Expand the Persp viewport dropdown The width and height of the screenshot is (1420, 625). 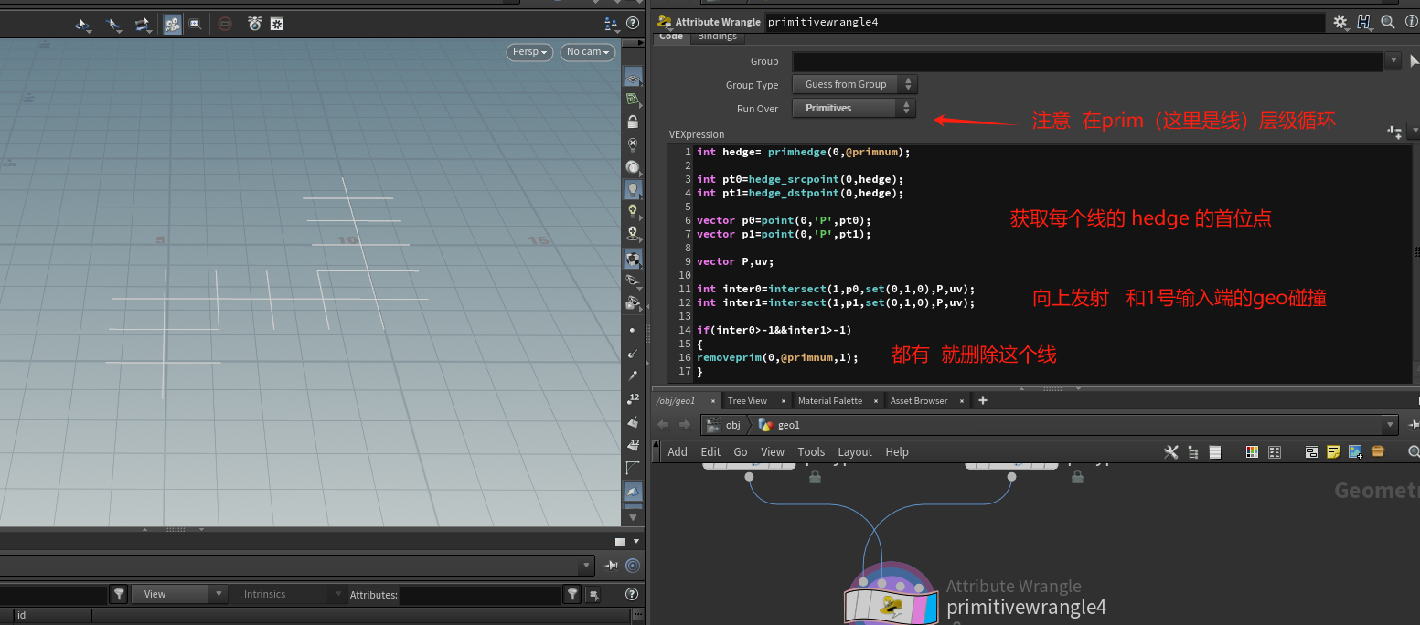[530, 52]
